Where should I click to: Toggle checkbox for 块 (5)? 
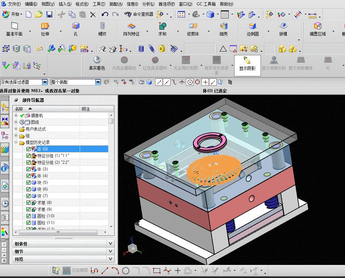(x=28, y=183)
